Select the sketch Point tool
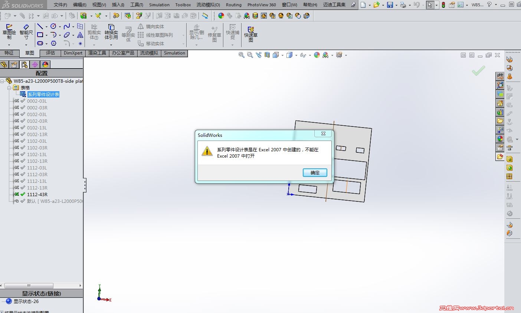 coord(80,43)
